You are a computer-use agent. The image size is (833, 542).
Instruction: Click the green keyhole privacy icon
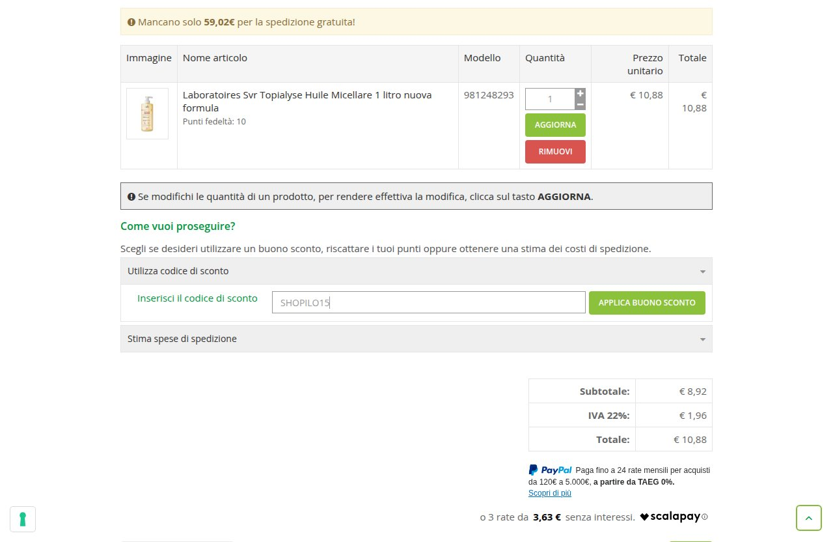[23, 519]
